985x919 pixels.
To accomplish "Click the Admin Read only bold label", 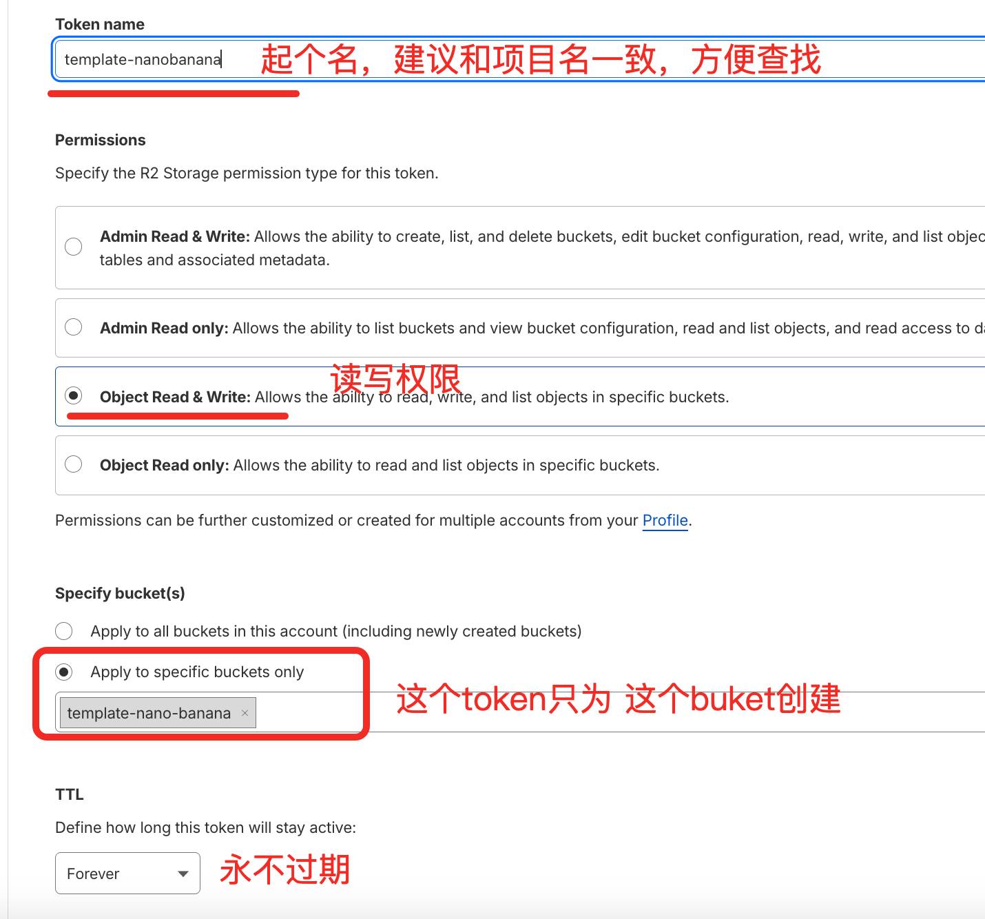I will click(163, 328).
